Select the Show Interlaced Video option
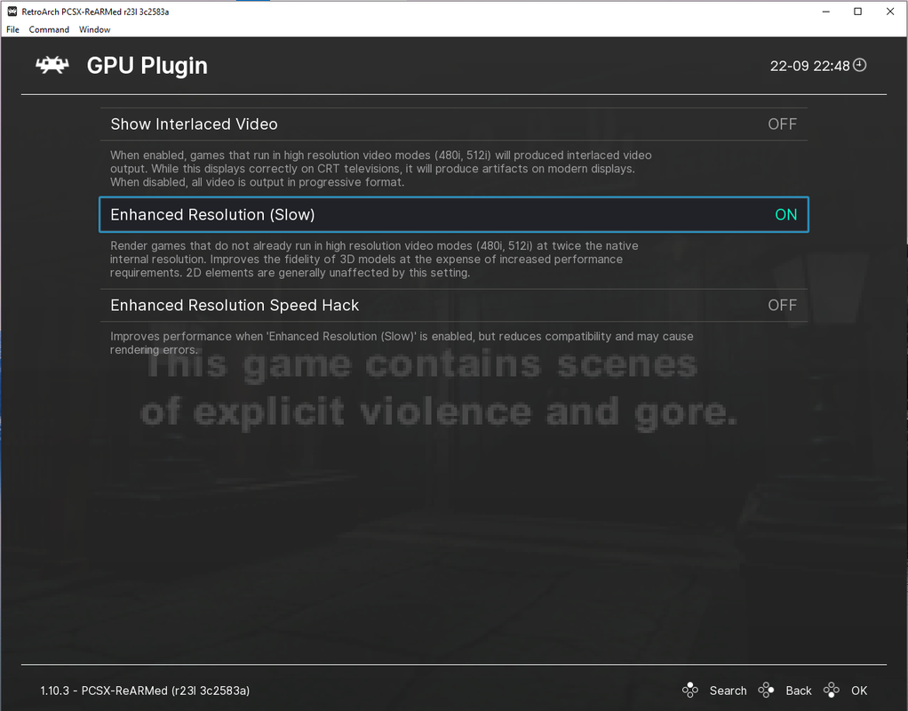 pos(453,124)
